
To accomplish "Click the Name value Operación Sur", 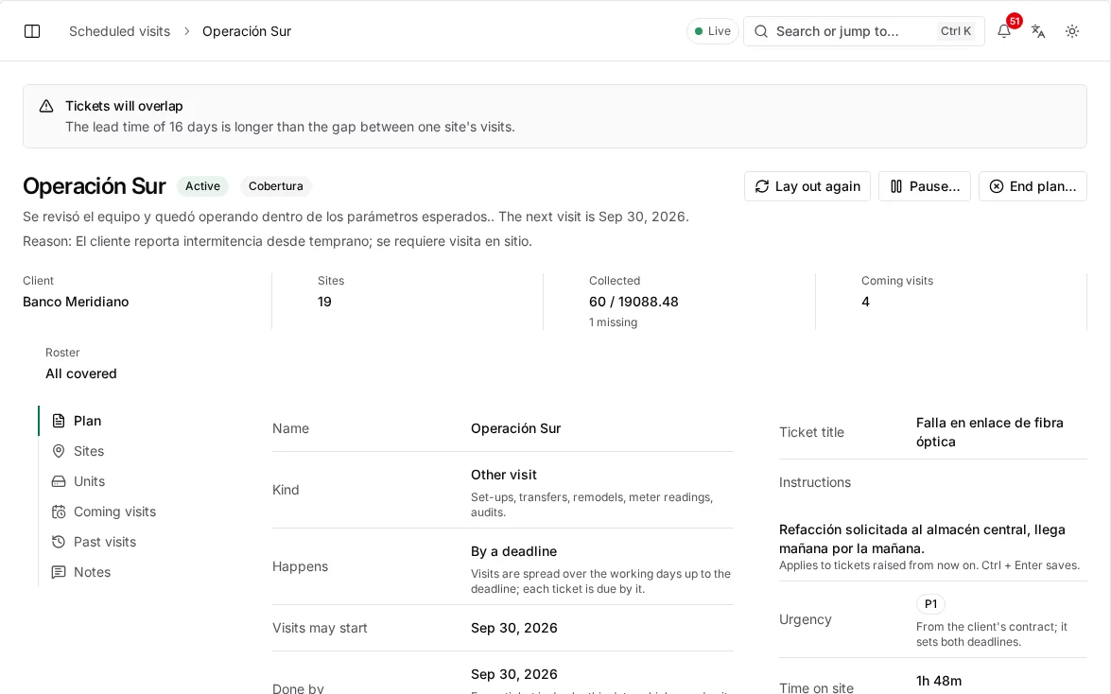I will point(516,429).
